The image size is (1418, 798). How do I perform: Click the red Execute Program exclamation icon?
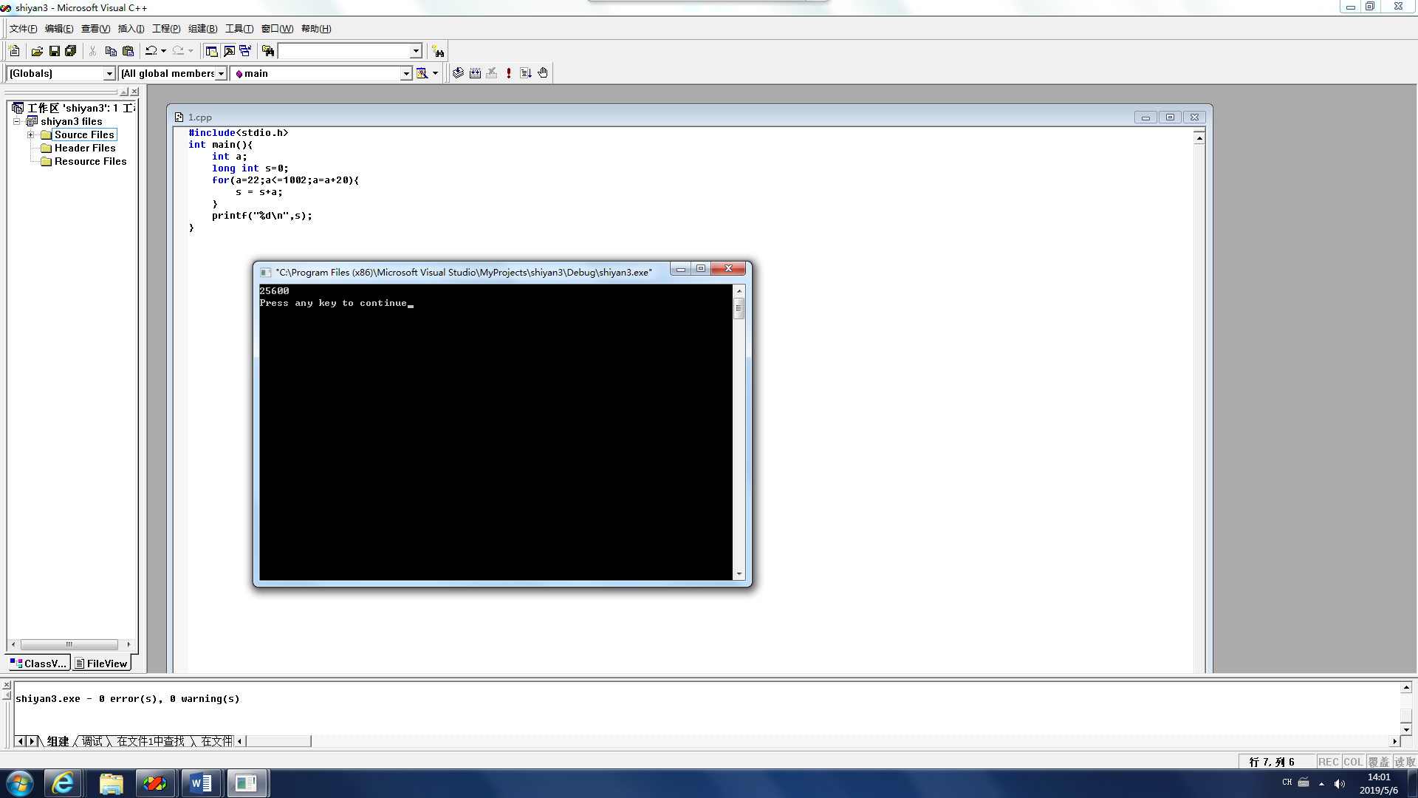click(x=509, y=72)
